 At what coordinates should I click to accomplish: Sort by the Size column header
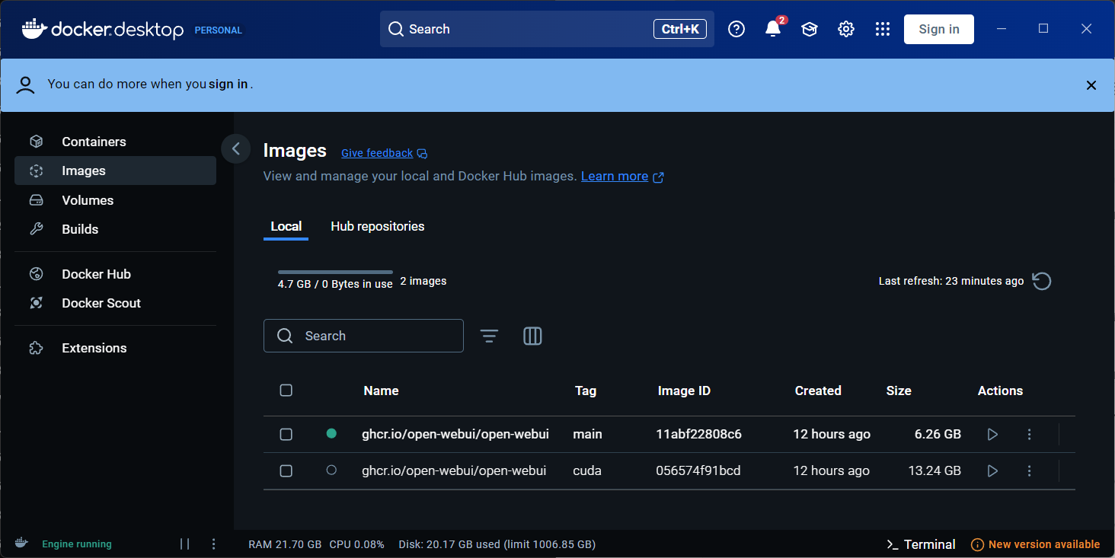tap(899, 391)
